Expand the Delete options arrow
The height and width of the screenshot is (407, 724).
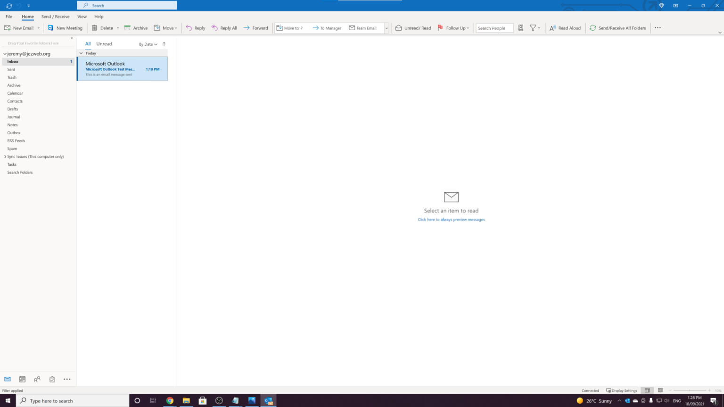[118, 28]
